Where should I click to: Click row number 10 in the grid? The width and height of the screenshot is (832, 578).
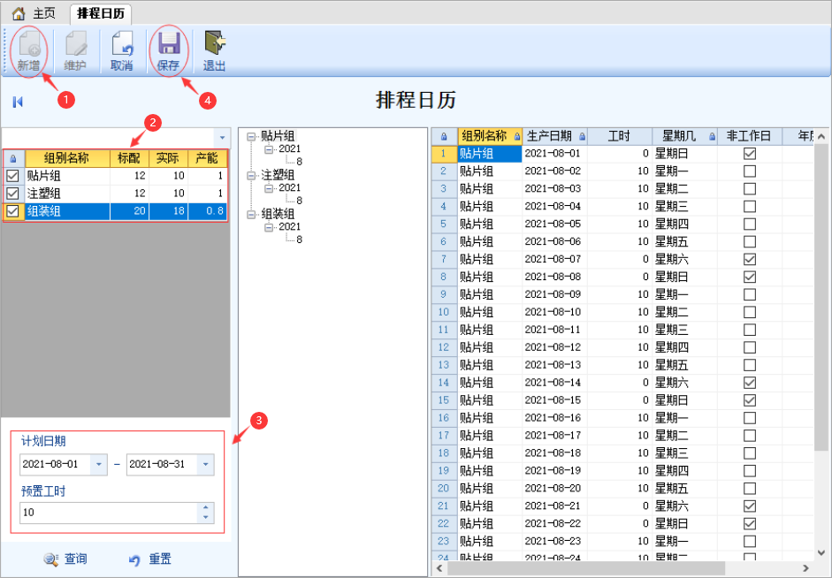444,312
